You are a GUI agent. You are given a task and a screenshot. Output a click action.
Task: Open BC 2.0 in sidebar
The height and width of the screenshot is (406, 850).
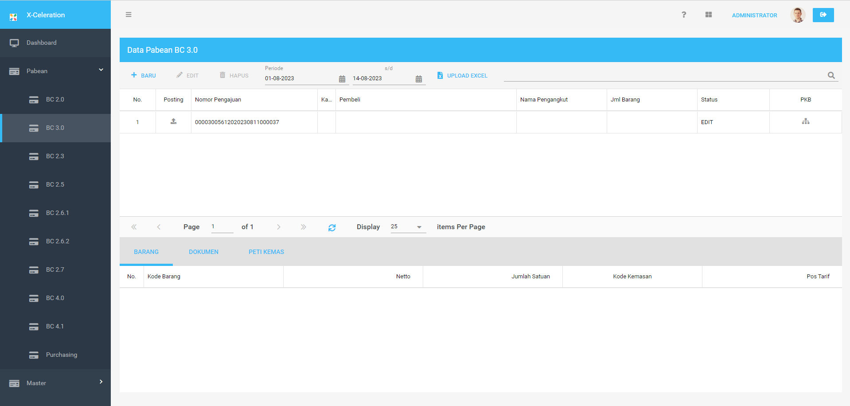(55, 99)
